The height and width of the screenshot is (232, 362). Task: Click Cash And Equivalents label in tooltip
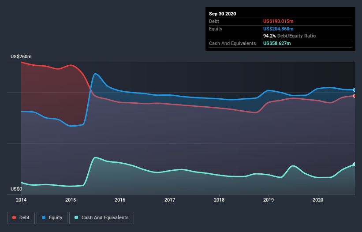(x=232, y=43)
